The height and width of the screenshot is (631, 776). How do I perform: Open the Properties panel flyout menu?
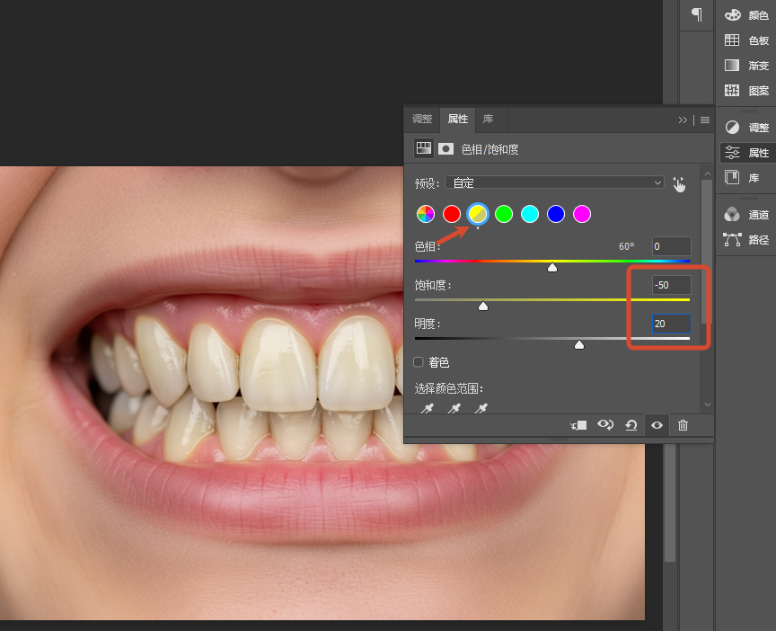pyautogui.click(x=705, y=120)
